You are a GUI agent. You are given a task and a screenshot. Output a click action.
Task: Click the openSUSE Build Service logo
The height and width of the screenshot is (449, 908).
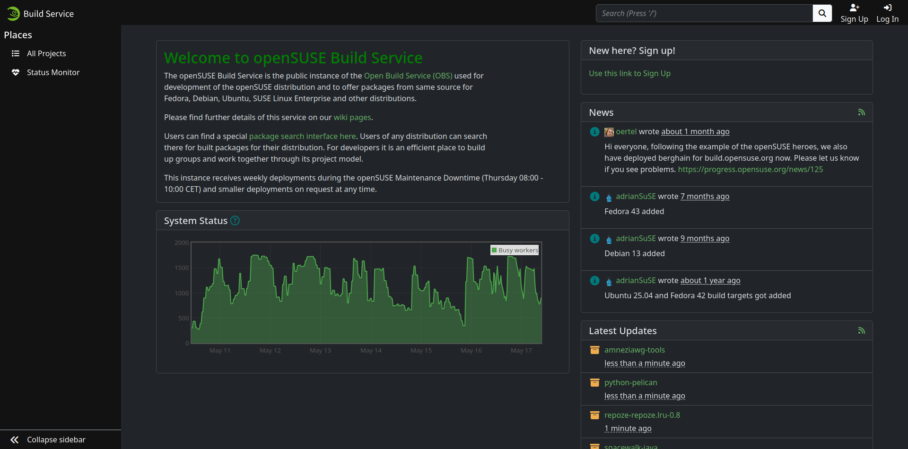click(13, 14)
